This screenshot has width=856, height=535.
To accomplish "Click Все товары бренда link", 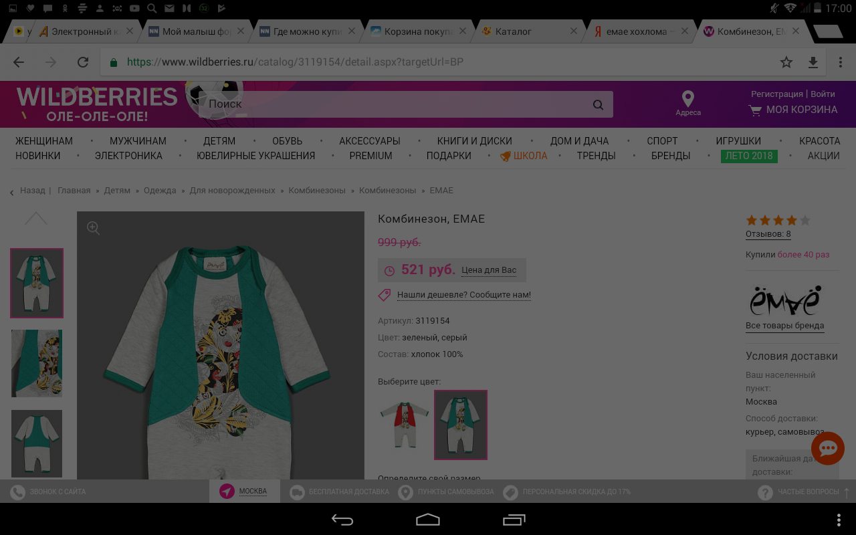I will (784, 326).
